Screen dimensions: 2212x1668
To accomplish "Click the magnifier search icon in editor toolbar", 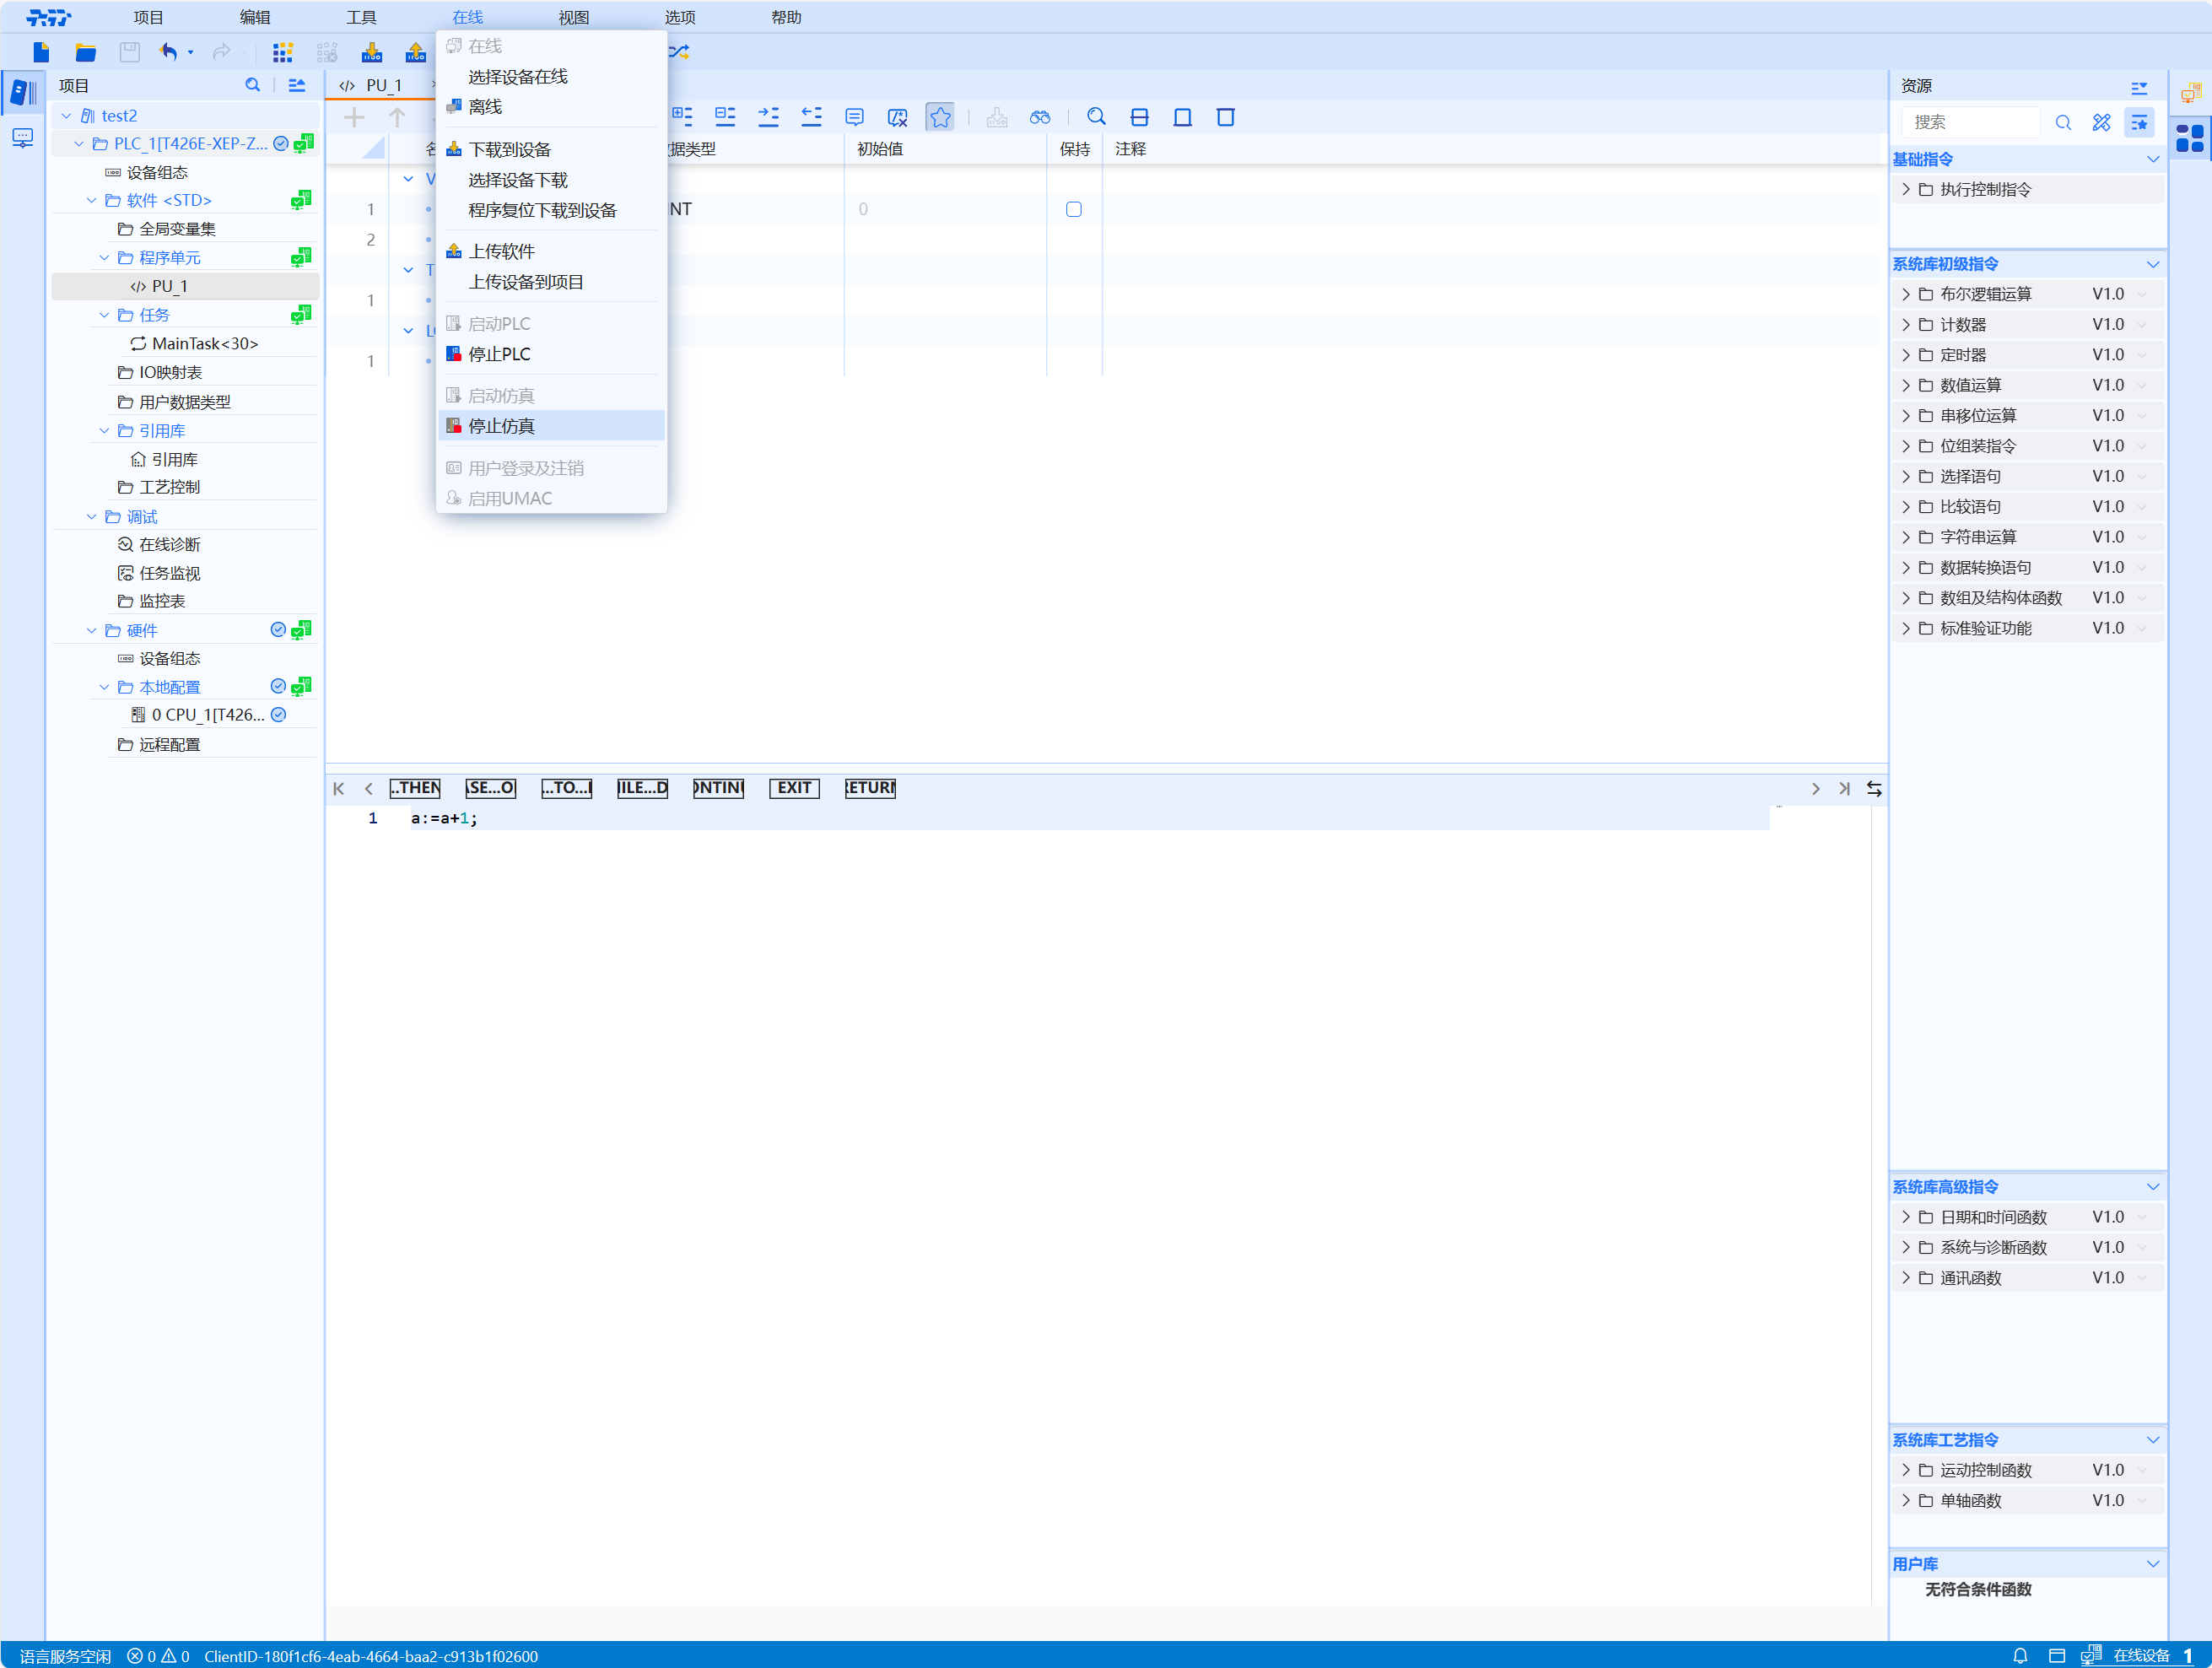I will [1096, 117].
